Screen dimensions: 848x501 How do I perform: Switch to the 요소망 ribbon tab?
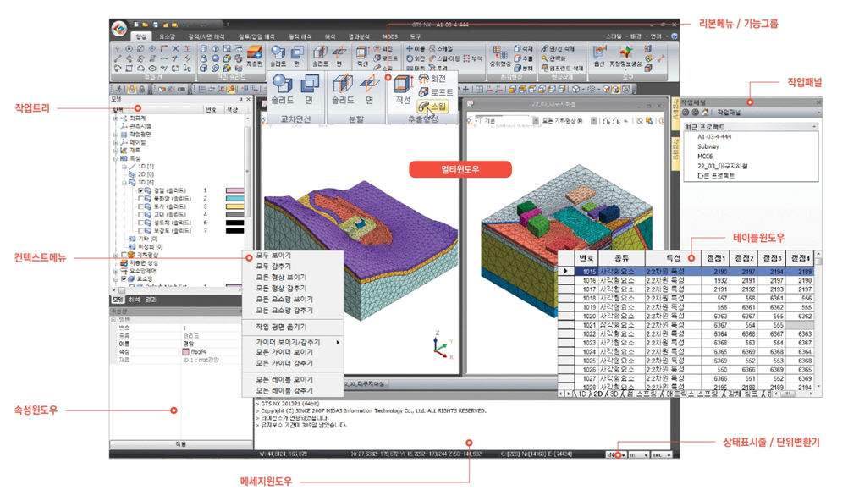tap(166, 37)
